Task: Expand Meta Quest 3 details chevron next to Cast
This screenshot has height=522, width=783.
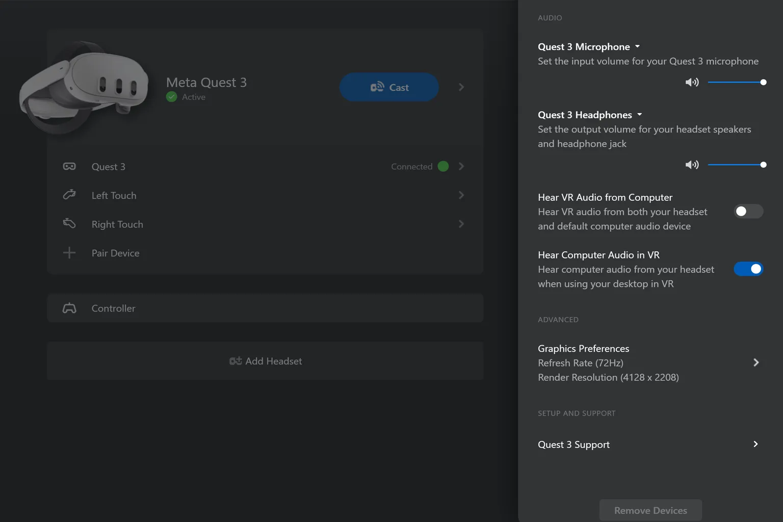Action: tap(461, 87)
